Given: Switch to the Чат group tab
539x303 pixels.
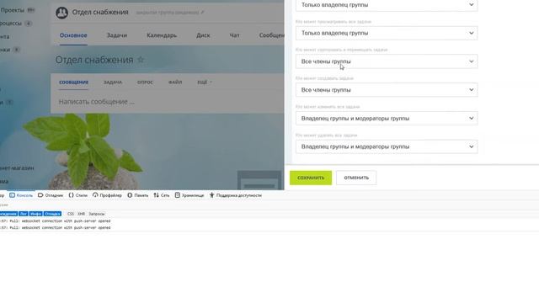Looking at the screenshot, I should coord(234,35).
